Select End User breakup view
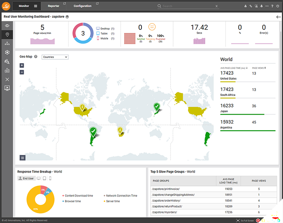 pos(26,178)
